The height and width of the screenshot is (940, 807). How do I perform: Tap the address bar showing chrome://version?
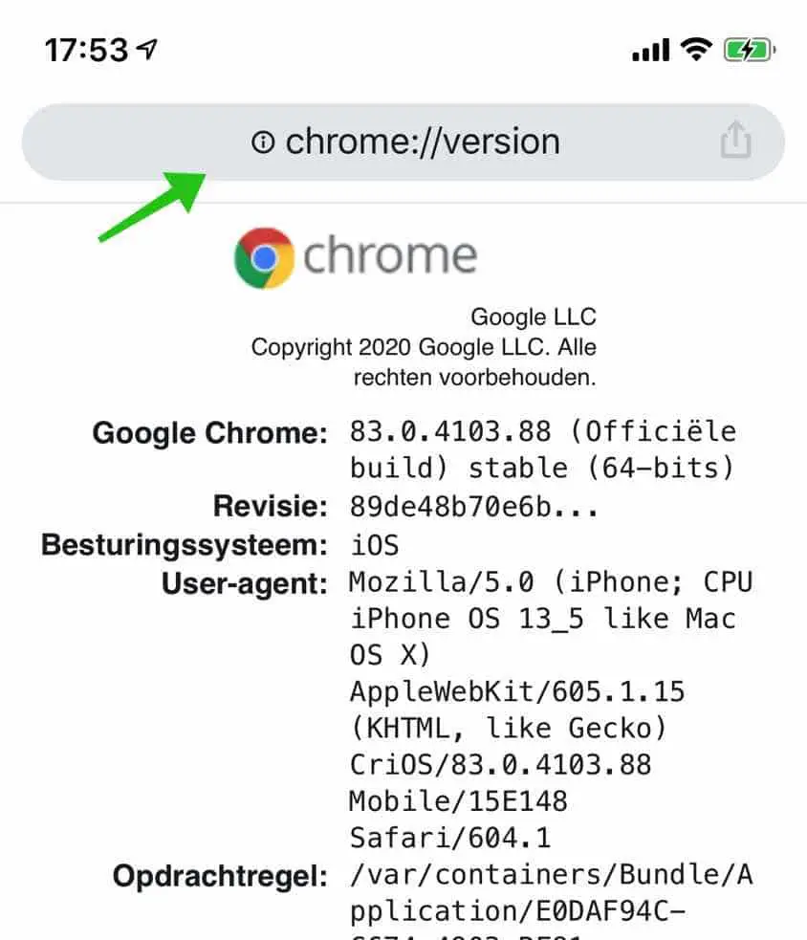coord(421,142)
